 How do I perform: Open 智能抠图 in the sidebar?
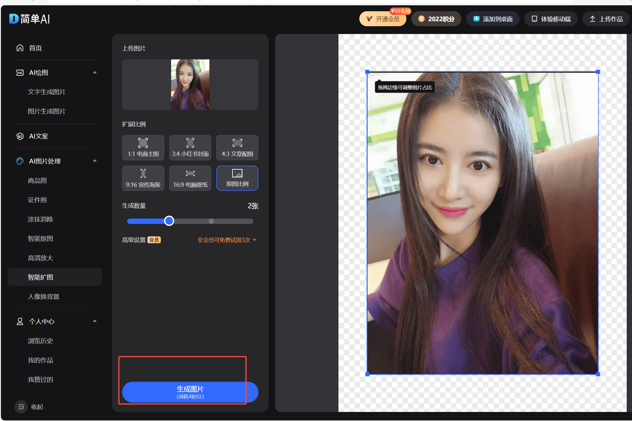[41, 239]
